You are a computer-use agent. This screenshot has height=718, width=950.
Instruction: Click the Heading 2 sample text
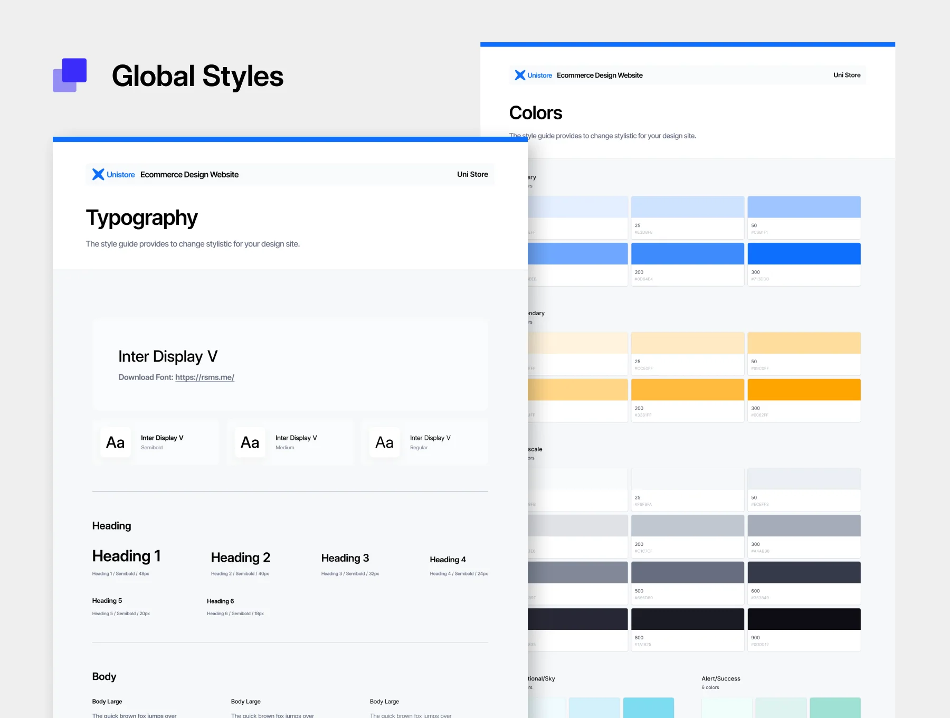(241, 558)
